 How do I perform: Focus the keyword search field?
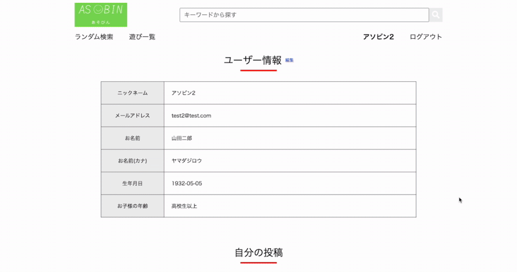[304, 15]
